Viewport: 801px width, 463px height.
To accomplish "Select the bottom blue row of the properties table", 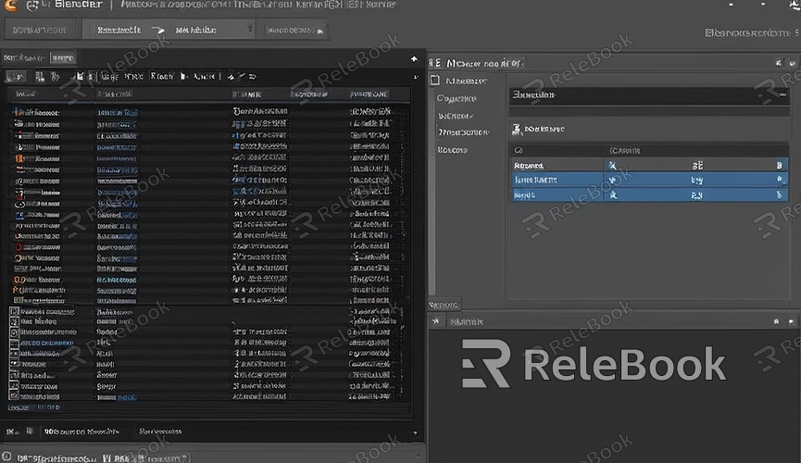I will pos(650,194).
